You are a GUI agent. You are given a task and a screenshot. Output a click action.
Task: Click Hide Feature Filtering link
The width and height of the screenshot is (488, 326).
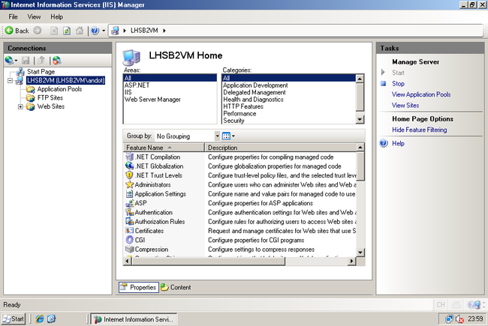(x=419, y=130)
